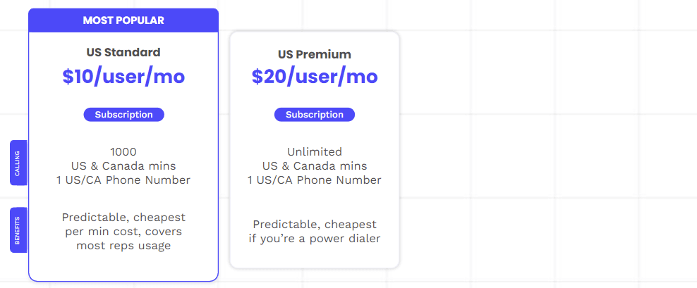
Task: Select 1 US/CA Phone Number in Standard plan
Action: (123, 180)
